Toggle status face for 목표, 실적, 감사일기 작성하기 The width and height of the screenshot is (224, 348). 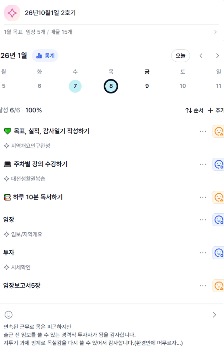click(x=218, y=131)
